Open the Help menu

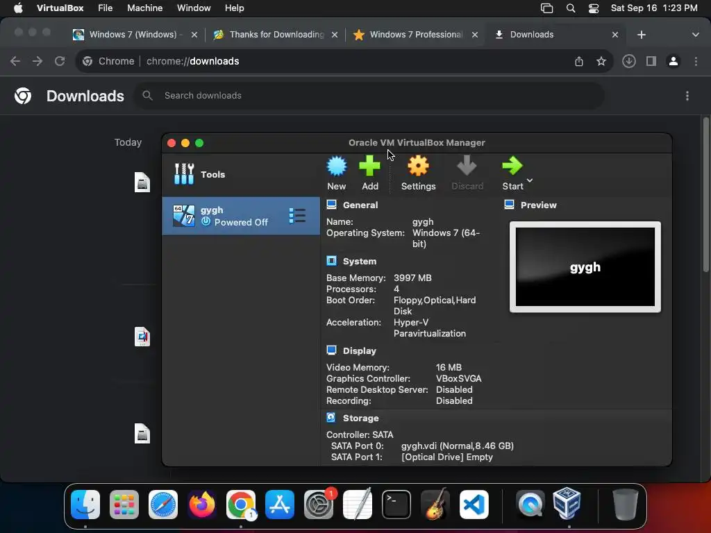tap(235, 8)
